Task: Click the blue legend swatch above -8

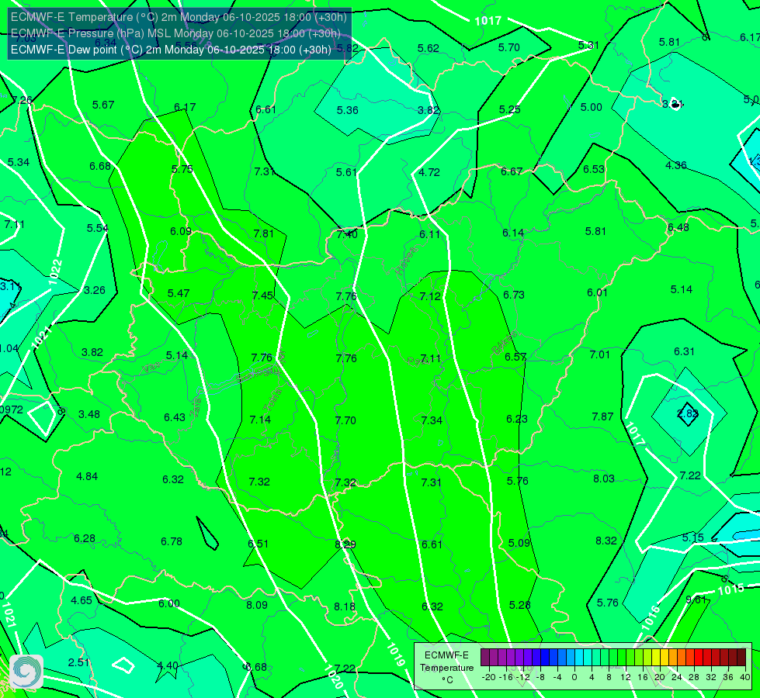Action: tap(545, 658)
